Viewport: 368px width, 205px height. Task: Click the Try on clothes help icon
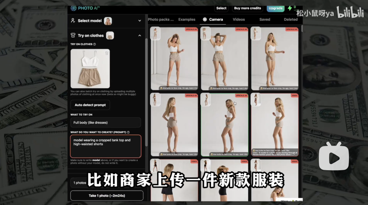pos(95,44)
